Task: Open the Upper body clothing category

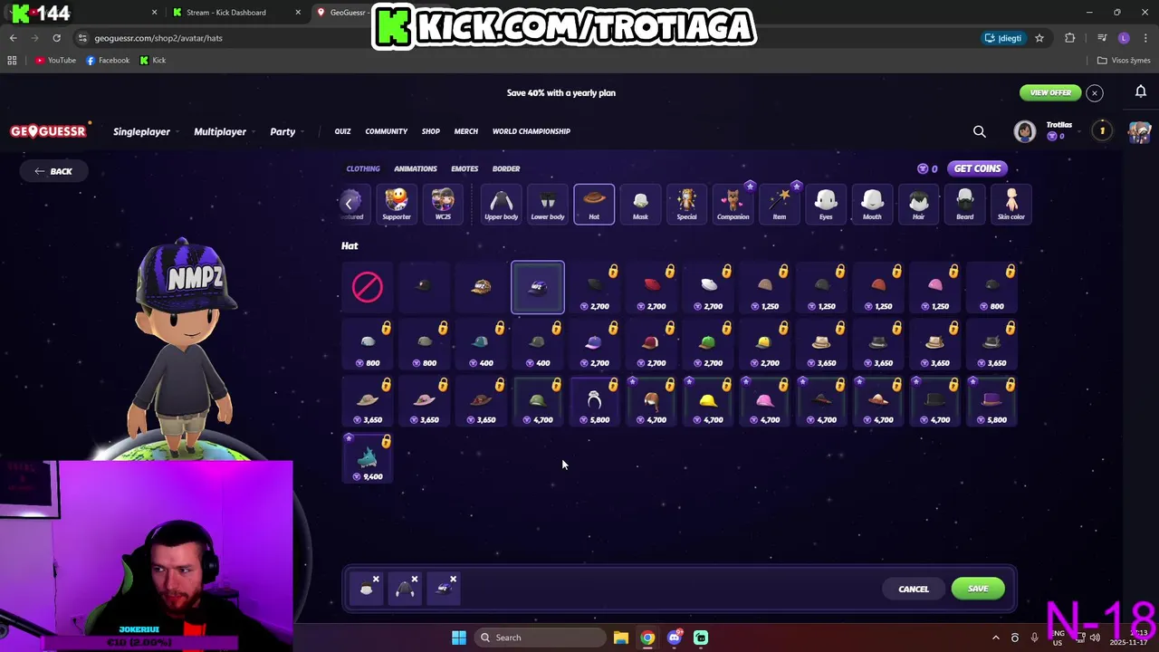Action: pyautogui.click(x=501, y=204)
